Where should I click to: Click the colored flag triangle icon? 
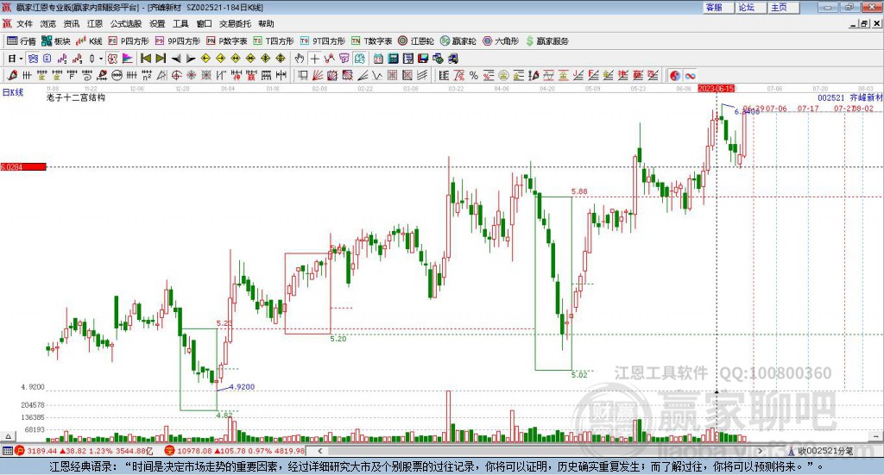pyautogui.click(x=128, y=59)
